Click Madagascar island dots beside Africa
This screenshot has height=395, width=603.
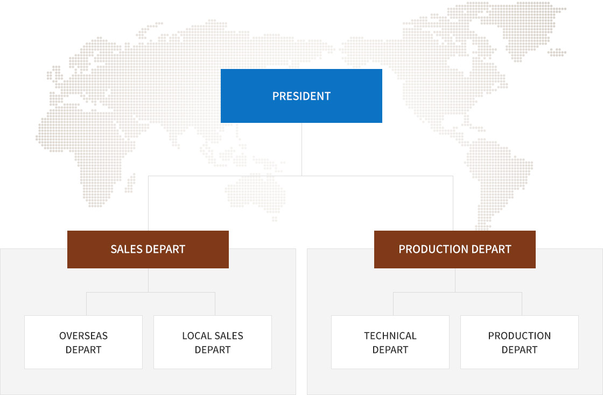point(131,183)
